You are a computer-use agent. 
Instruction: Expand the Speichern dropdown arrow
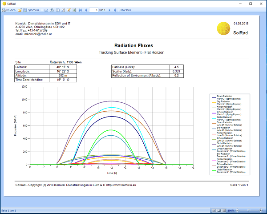(42, 9)
